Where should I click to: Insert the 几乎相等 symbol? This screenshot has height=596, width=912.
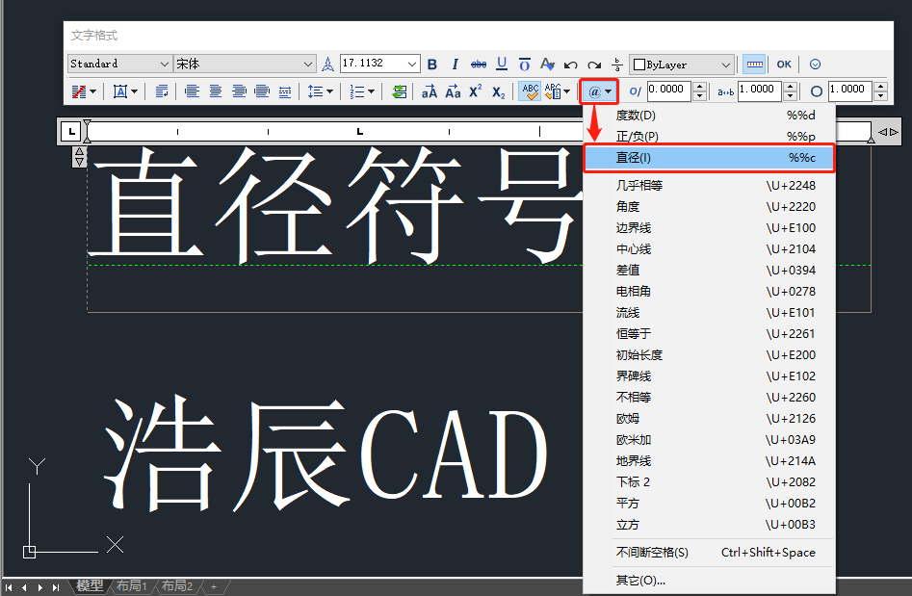710,186
